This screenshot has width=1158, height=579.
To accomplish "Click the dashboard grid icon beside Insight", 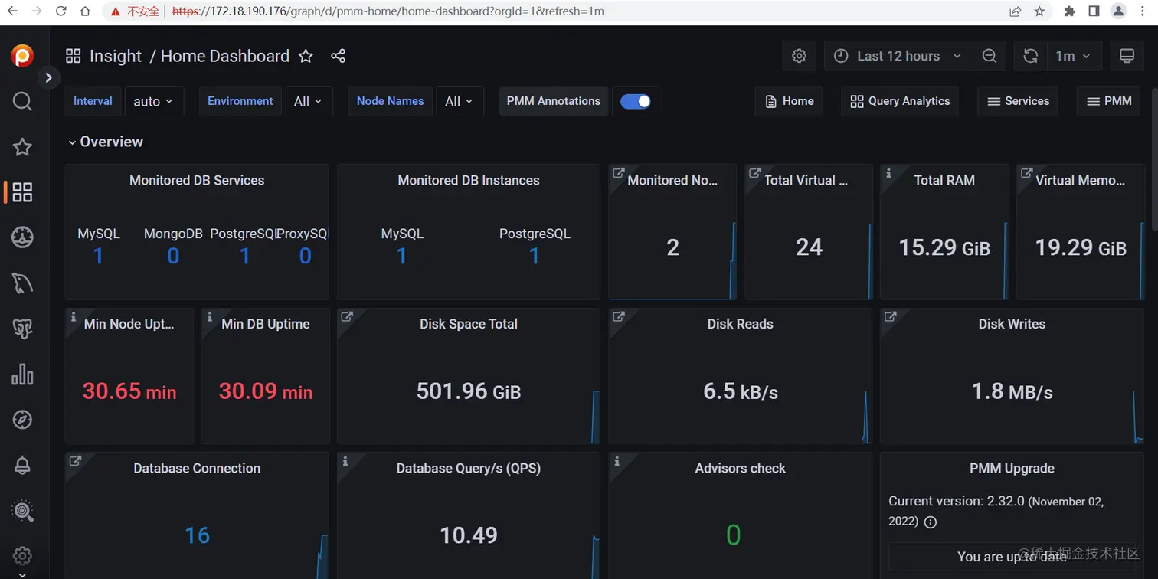I will 74,56.
